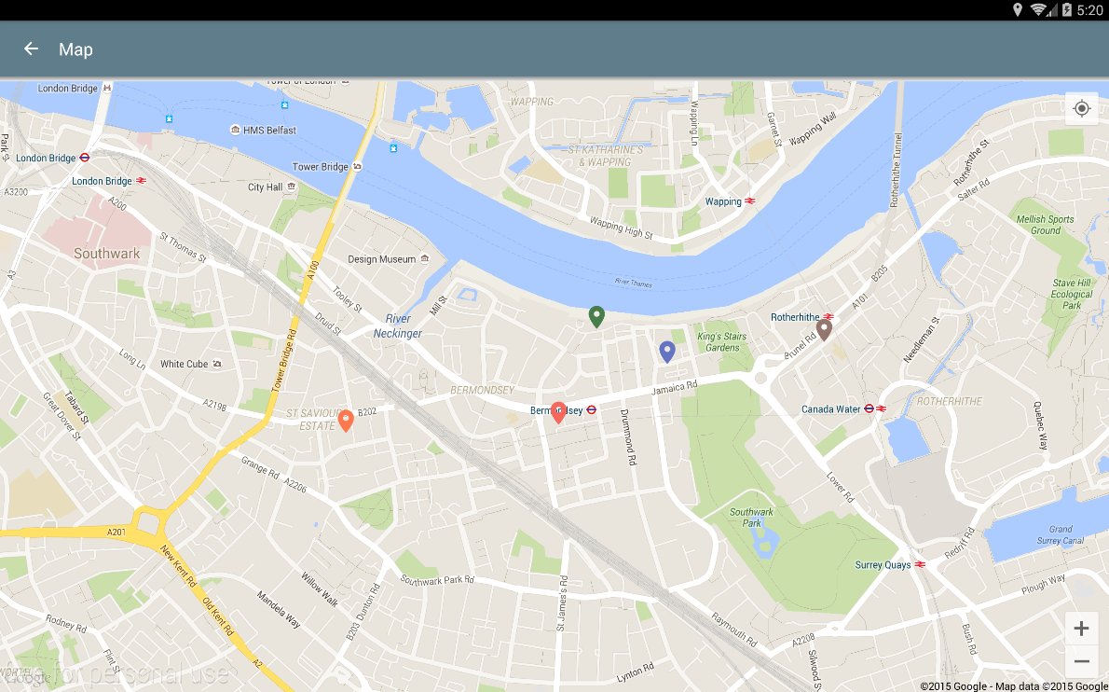
Task: Tap the City Hall icon
Action: (x=291, y=187)
